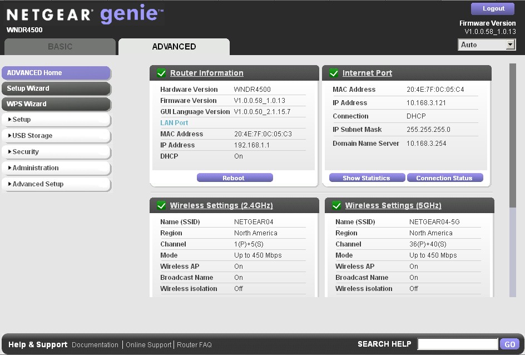Image resolution: width=525 pixels, height=355 pixels.
Task: Select the ADVANCED tab
Action: coord(174,47)
